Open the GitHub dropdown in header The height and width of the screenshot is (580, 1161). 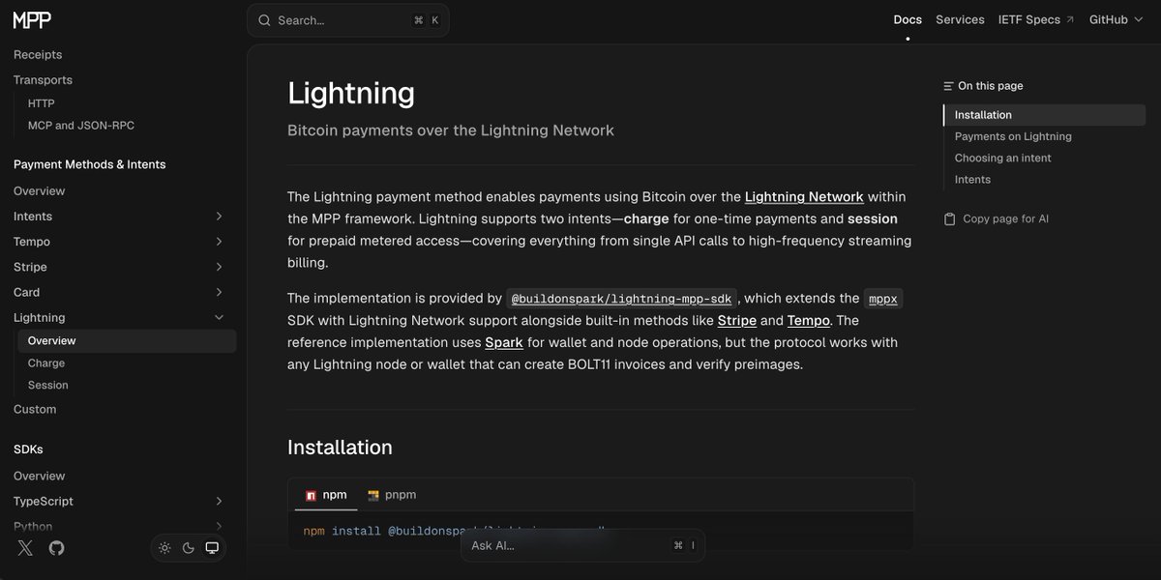pos(1115,19)
